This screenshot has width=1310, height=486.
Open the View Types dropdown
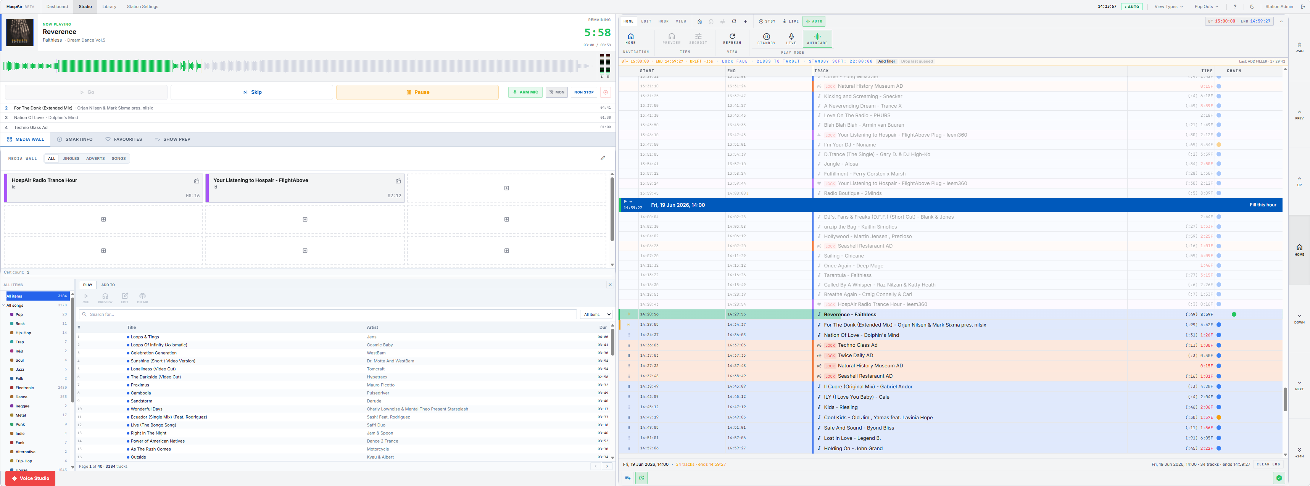1168,6
